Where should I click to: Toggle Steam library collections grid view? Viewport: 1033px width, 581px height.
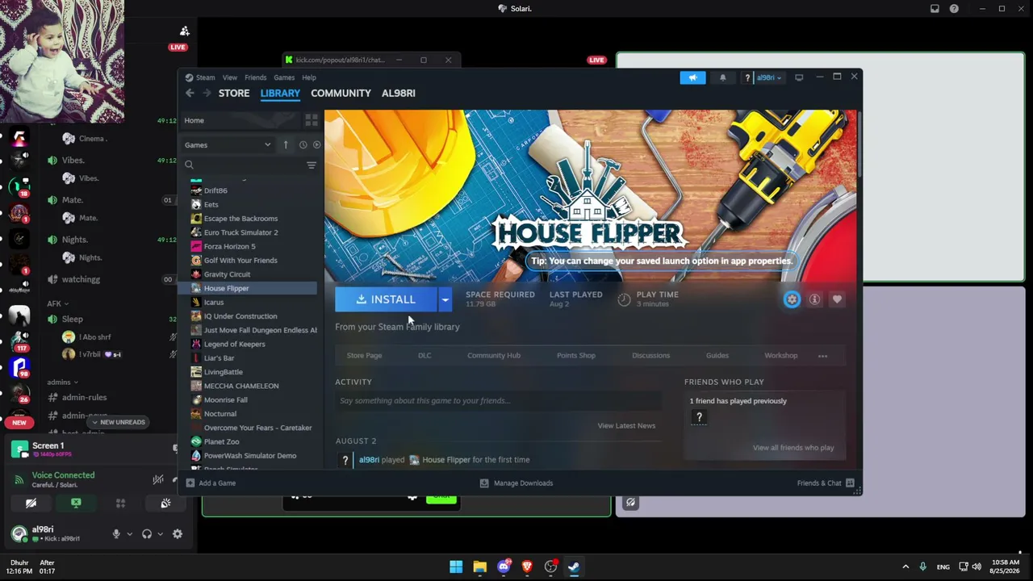point(312,120)
